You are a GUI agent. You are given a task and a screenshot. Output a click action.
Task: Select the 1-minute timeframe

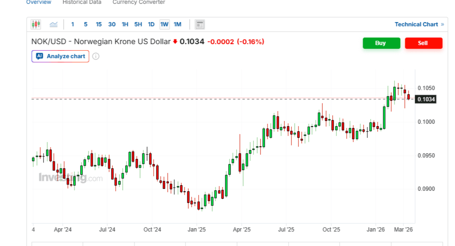[73, 24]
